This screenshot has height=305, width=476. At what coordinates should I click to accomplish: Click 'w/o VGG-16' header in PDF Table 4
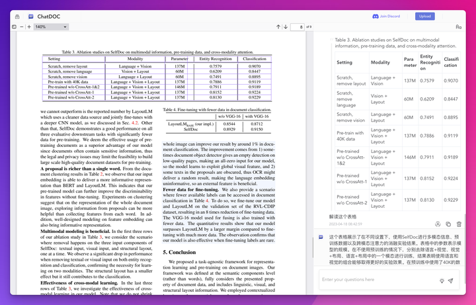pos(229,116)
